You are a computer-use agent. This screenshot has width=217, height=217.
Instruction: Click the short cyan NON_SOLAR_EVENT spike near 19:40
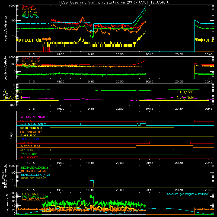(x=80, y=125)
